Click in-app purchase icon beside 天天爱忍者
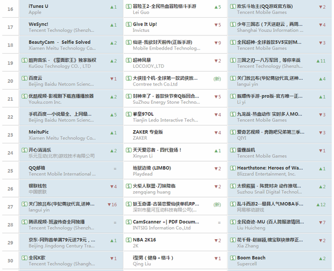334x271 pixels. [x=129, y=150]
